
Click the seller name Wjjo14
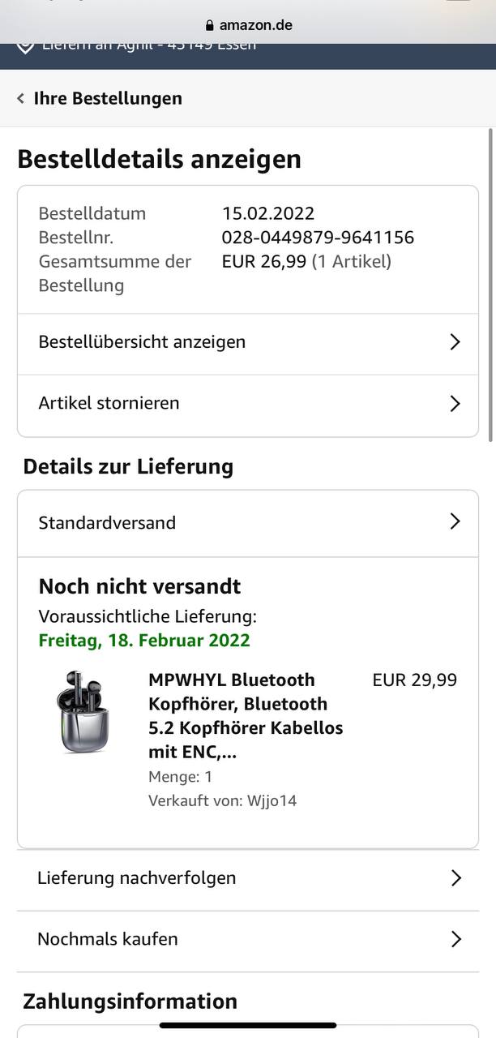coord(272,801)
